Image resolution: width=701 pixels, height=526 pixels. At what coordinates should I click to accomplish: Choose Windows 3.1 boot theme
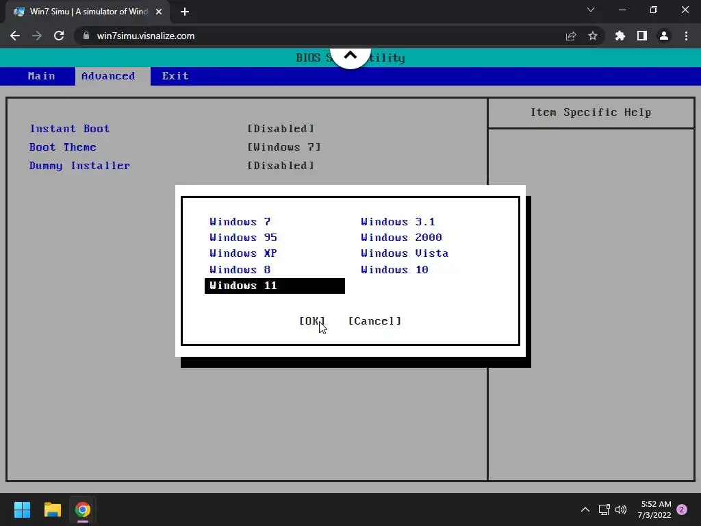point(398,222)
